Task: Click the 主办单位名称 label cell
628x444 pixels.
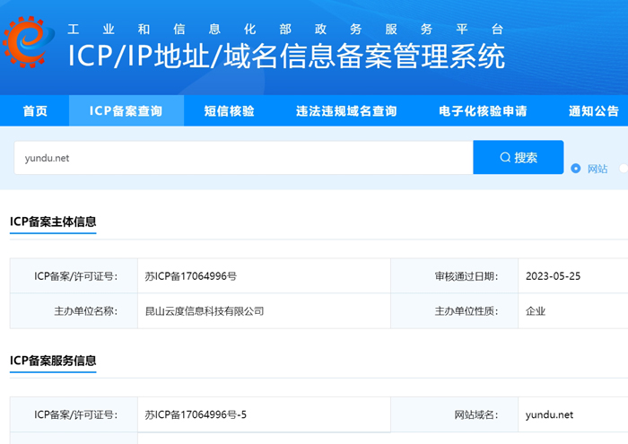Action: point(74,311)
